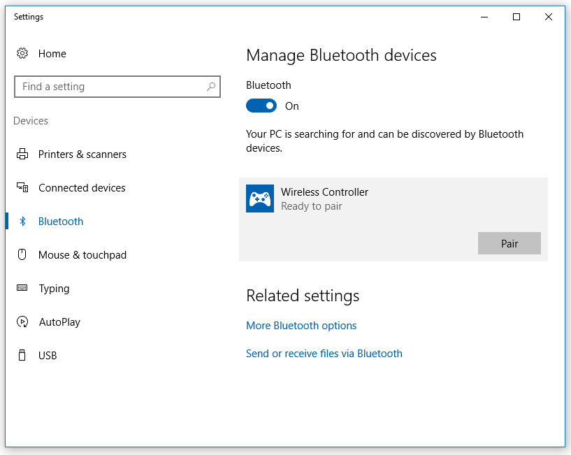Viewport: 571px width, 455px height.
Task: Select the Typing settings page
Action: click(54, 289)
